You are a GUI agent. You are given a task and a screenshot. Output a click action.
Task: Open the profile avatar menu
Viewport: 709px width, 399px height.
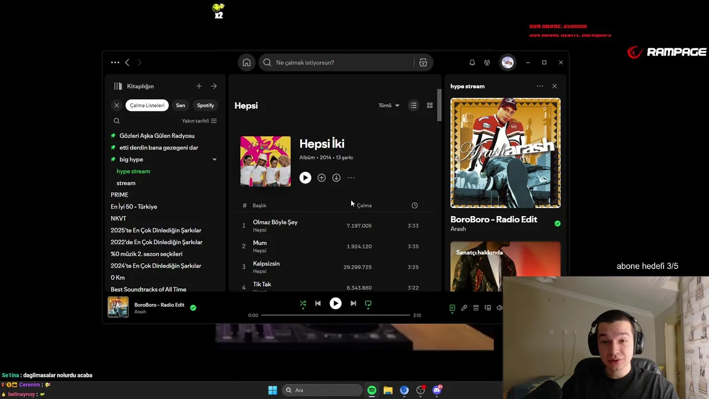[x=507, y=63]
